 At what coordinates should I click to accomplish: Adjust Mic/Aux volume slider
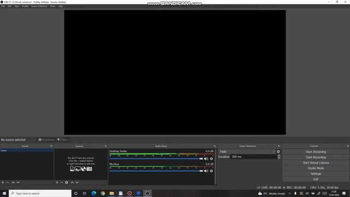(156, 171)
